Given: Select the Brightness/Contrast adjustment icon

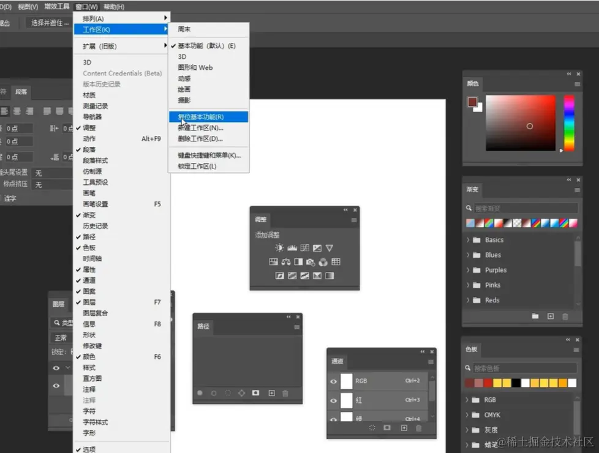Looking at the screenshot, I should point(279,248).
